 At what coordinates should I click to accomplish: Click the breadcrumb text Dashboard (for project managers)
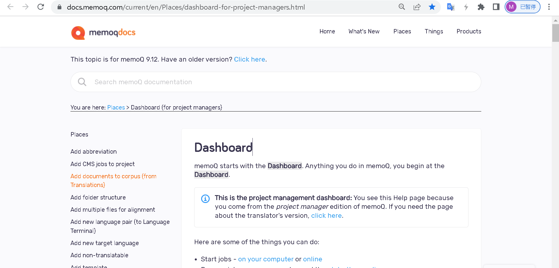click(176, 107)
